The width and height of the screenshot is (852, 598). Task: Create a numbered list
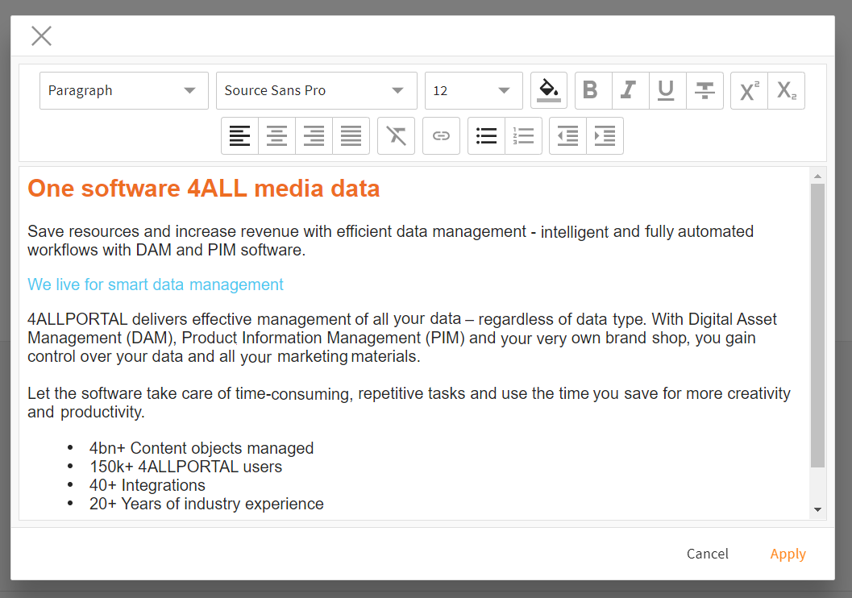click(523, 135)
